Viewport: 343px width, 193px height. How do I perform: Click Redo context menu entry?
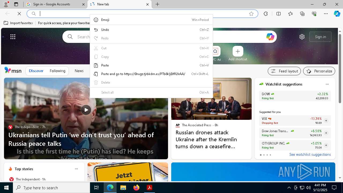151,38
